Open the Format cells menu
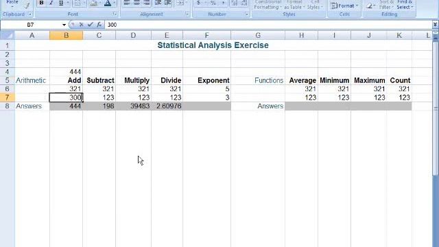This screenshot has height=247, width=439. [344, 5]
